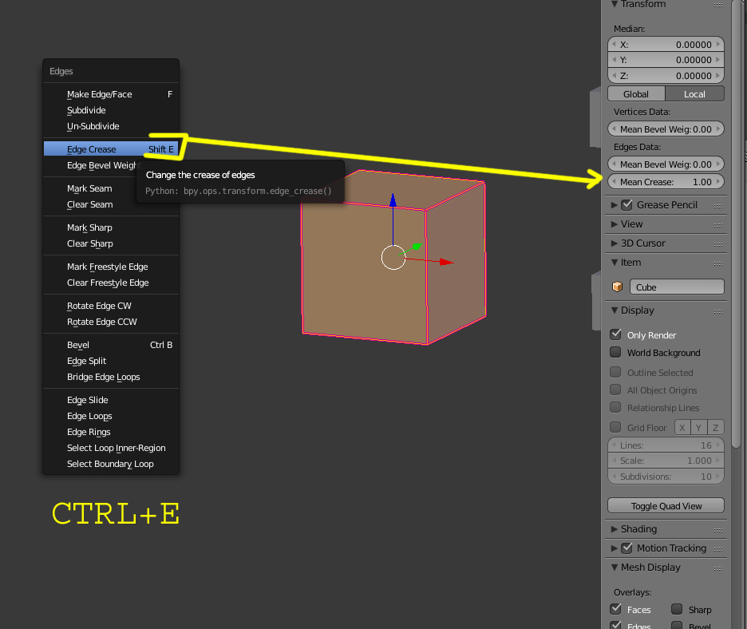Image resolution: width=747 pixels, height=629 pixels.
Task: Click the Motion Tracking panel drag grip
Action: pyautogui.click(x=718, y=549)
